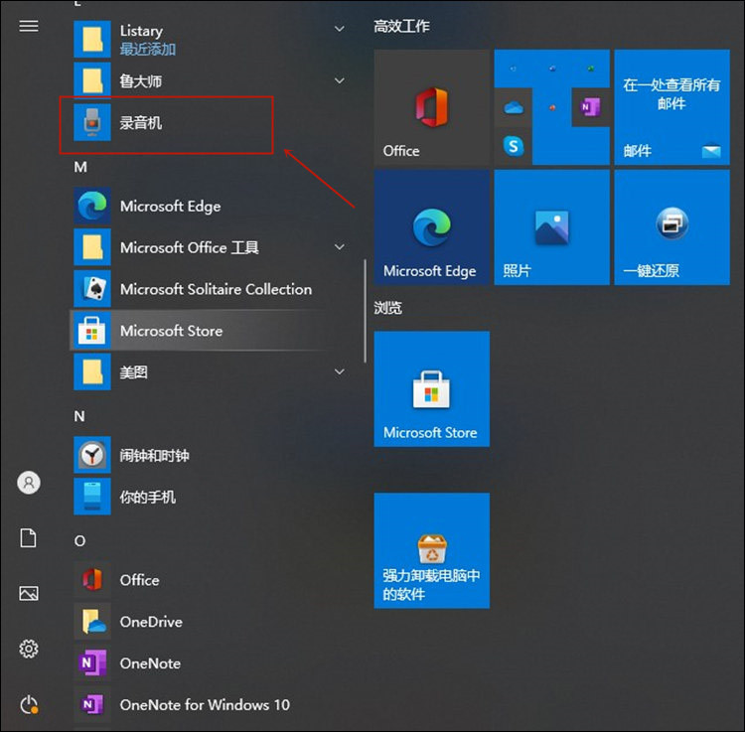The image size is (745, 732).
Task: Click the Office tile
Action: 431,107
